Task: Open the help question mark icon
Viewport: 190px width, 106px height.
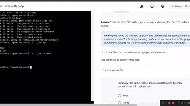Action: [152, 6]
